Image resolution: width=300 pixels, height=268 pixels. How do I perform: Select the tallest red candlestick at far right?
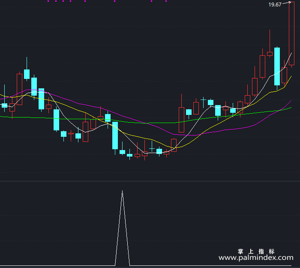(x=291, y=33)
